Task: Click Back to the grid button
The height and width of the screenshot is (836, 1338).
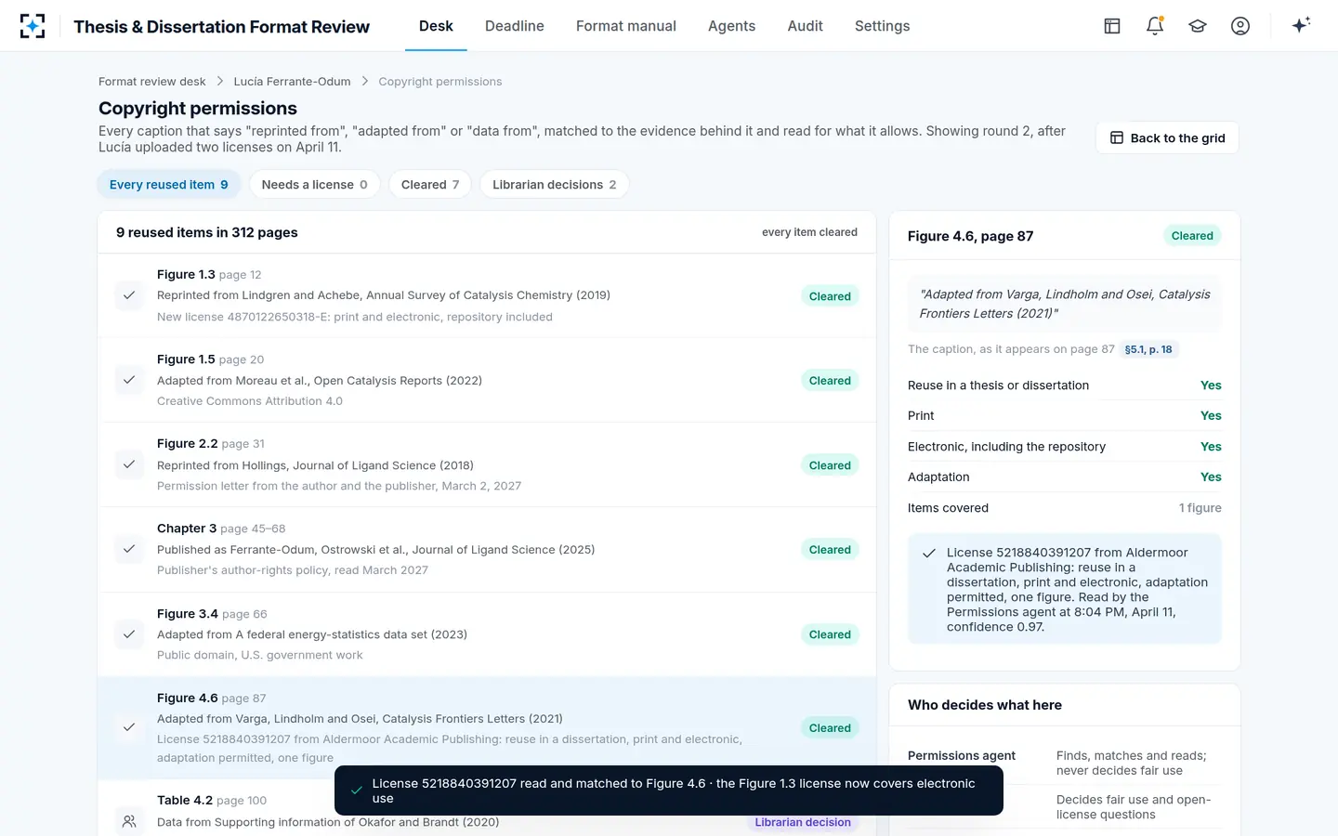Action: pyautogui.click(x=1167, y=137)
